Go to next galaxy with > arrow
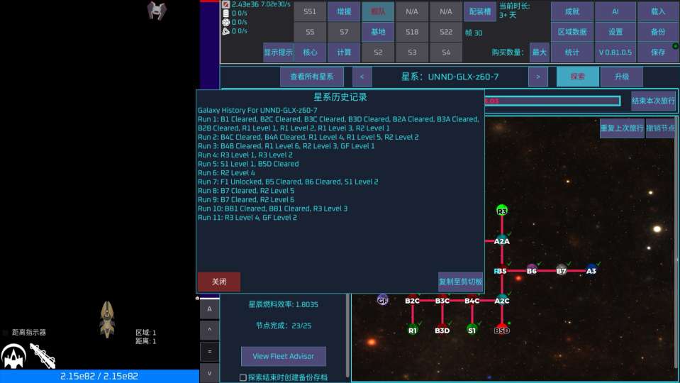This screenshot has width=680, height=383. pyautogui.click(x=538, y=77)
